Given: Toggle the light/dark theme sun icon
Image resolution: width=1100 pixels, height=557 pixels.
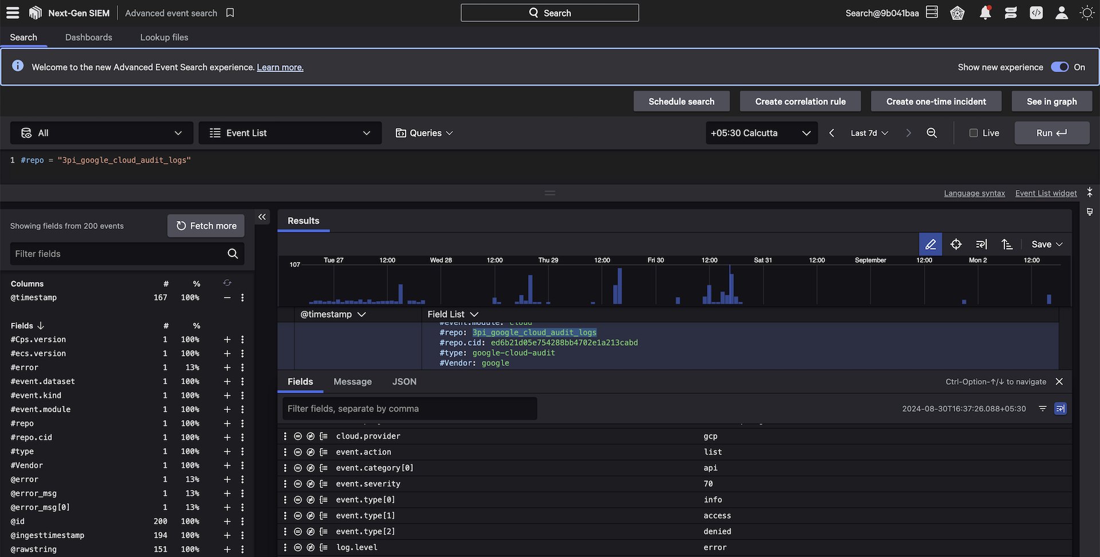Looking at the screenshot, I should pos(1087,13).
